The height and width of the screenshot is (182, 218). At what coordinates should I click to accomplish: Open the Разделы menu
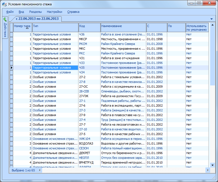tap(35, 12)
